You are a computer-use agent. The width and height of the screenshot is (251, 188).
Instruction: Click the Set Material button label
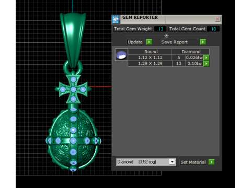(193, 162)
